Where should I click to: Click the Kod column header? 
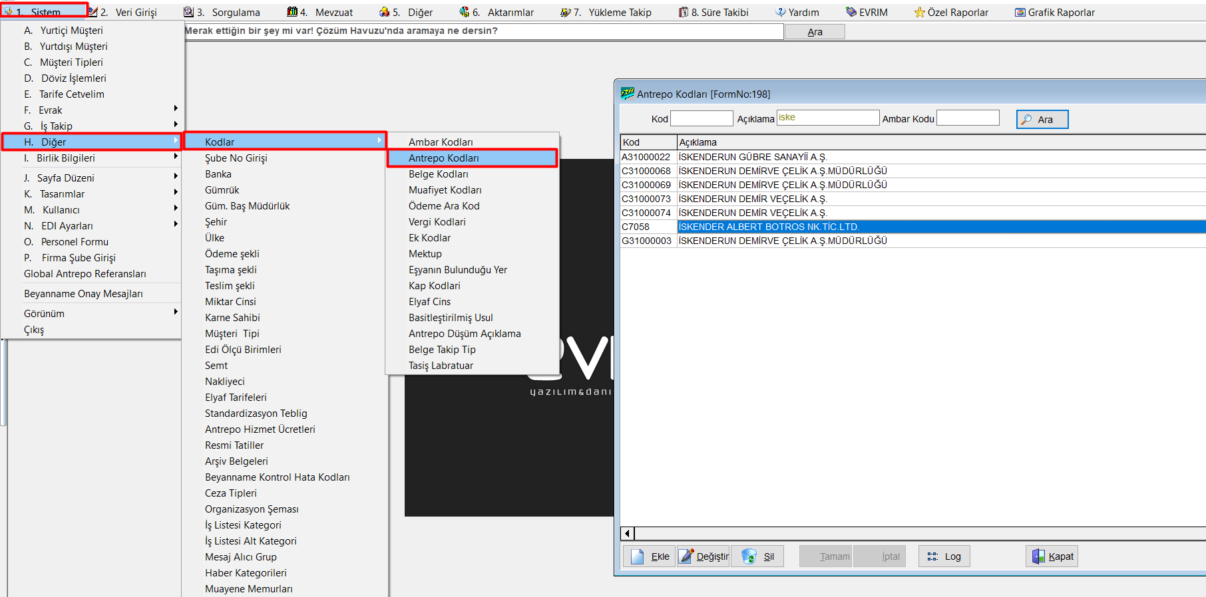[x=648, y=142]
